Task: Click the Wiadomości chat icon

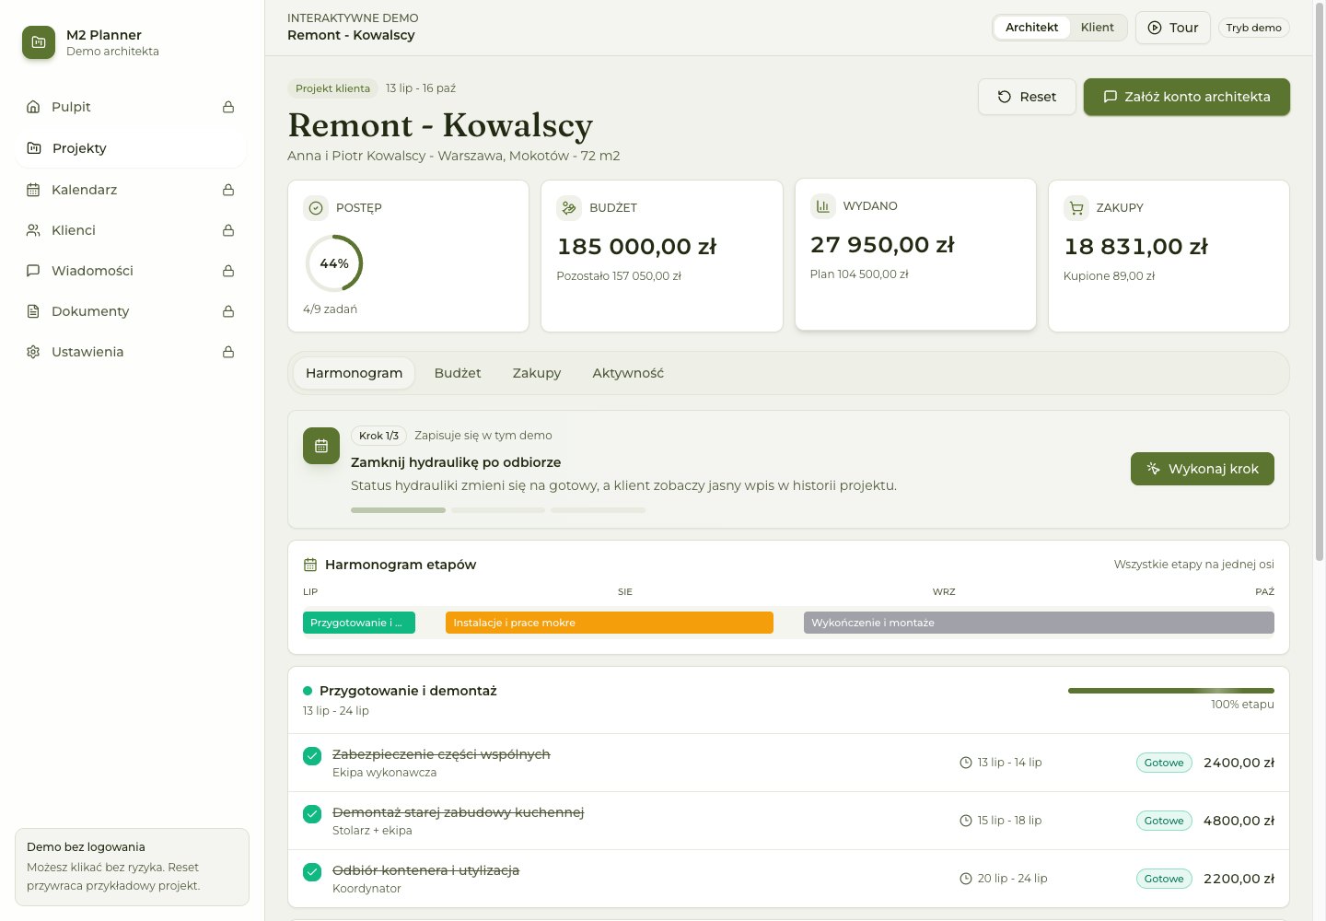Action: coord(33,271)
